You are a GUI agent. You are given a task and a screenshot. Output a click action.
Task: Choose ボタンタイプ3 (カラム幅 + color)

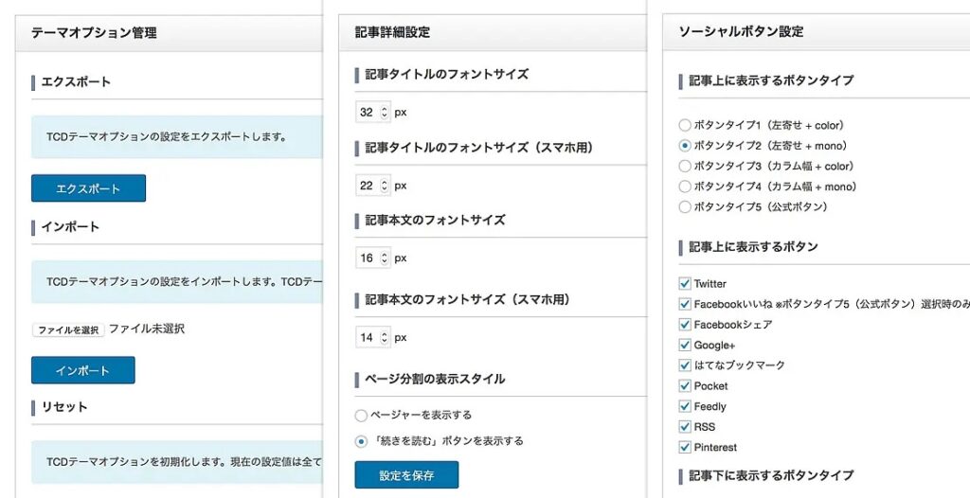click(684, 166)
